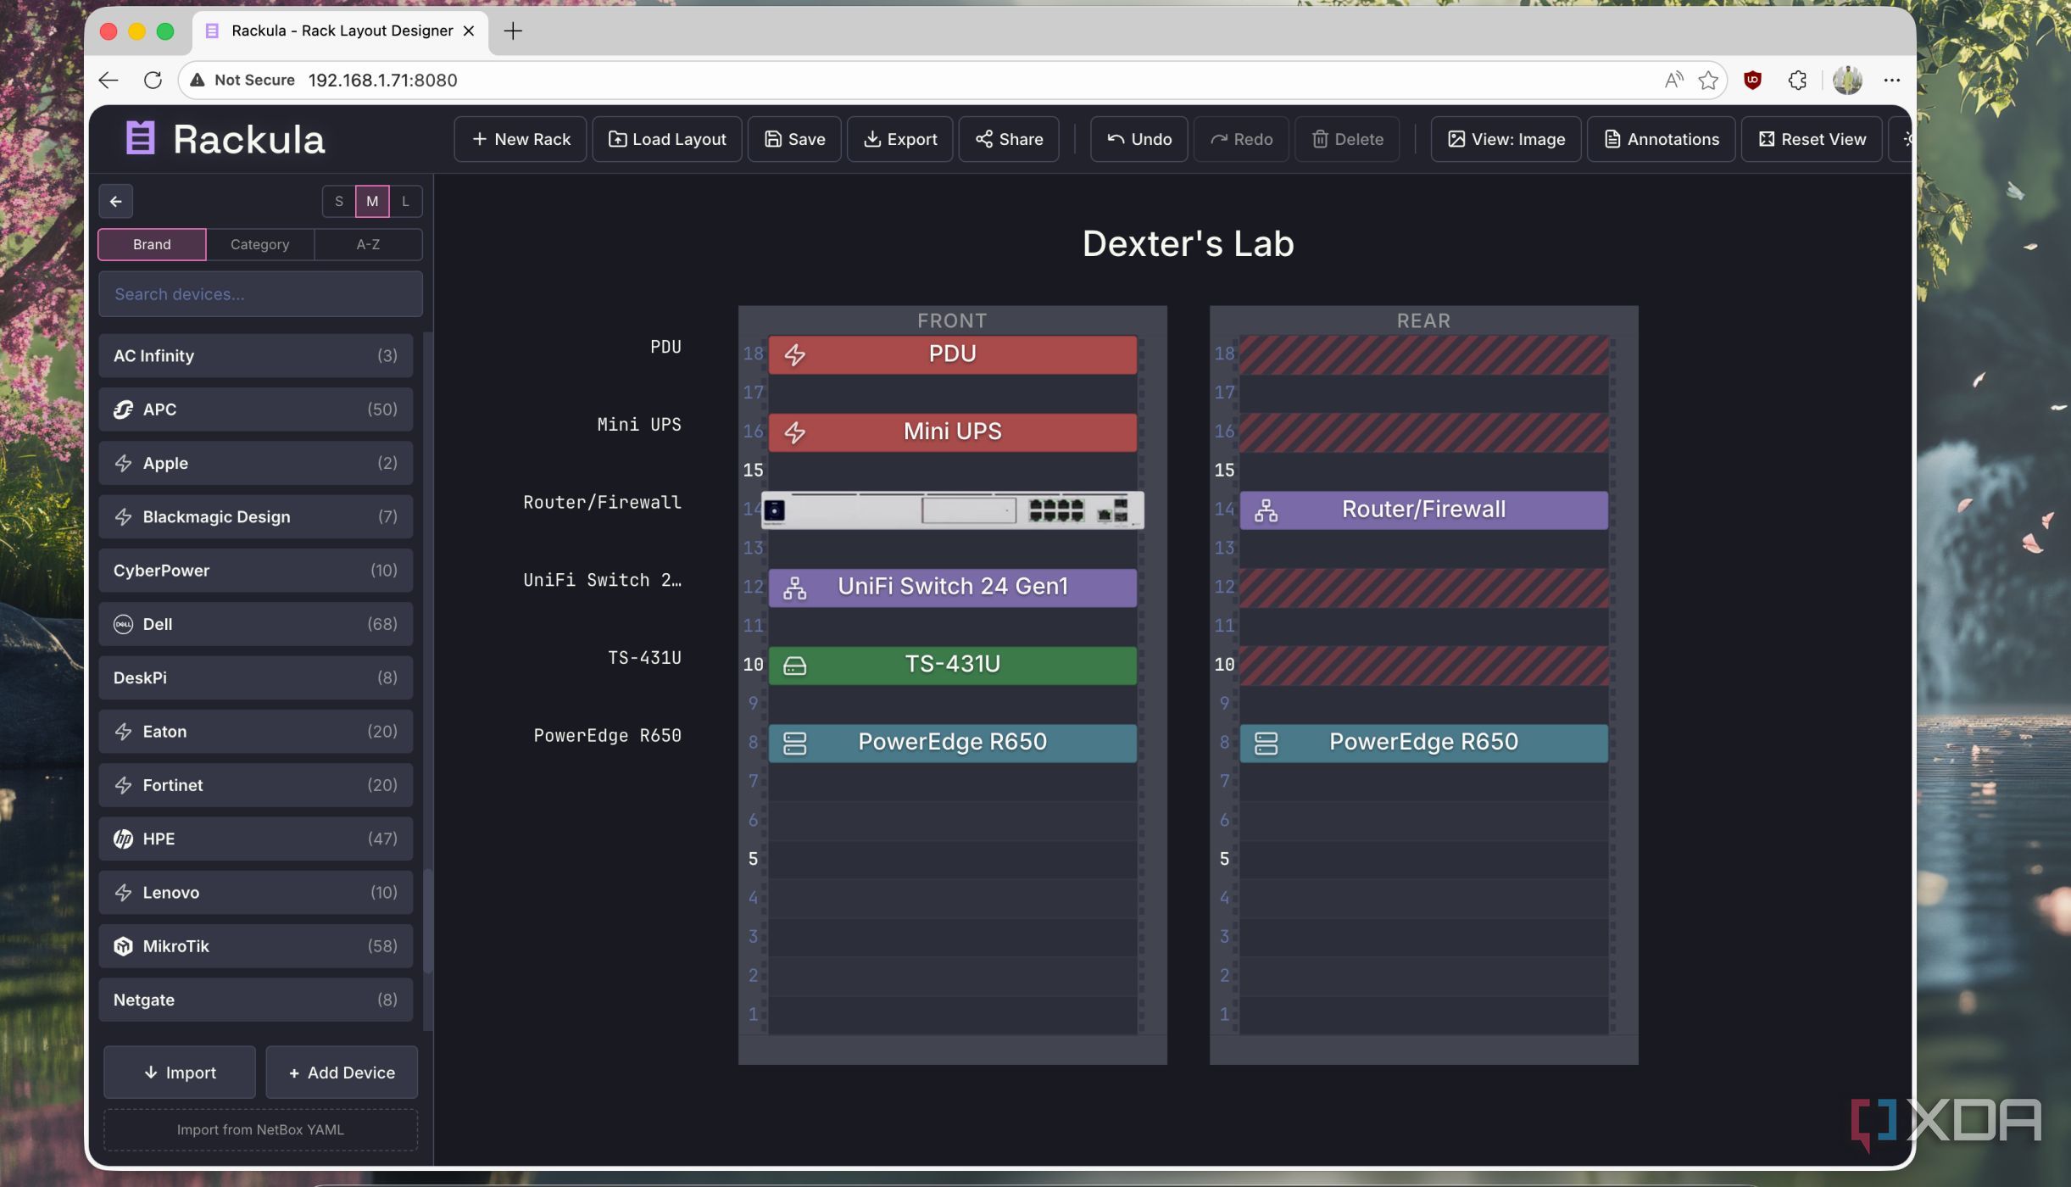Open browser three-dot settings menu
The image size is (2071, 1187).
tap(1891, 80)
